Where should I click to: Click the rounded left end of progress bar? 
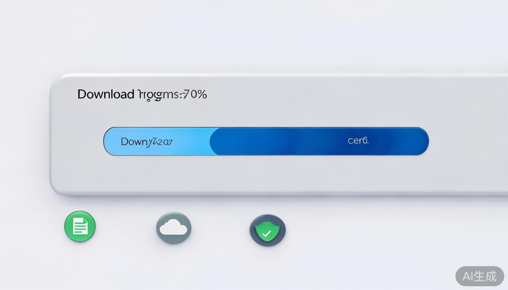(x=111, y=141)
